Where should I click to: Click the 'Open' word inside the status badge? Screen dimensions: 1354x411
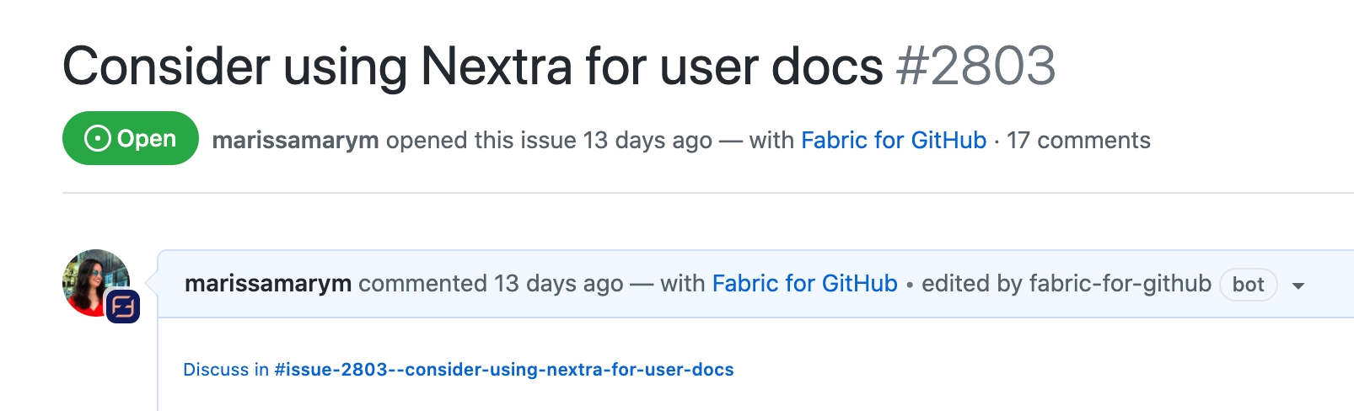click(147, 138)
